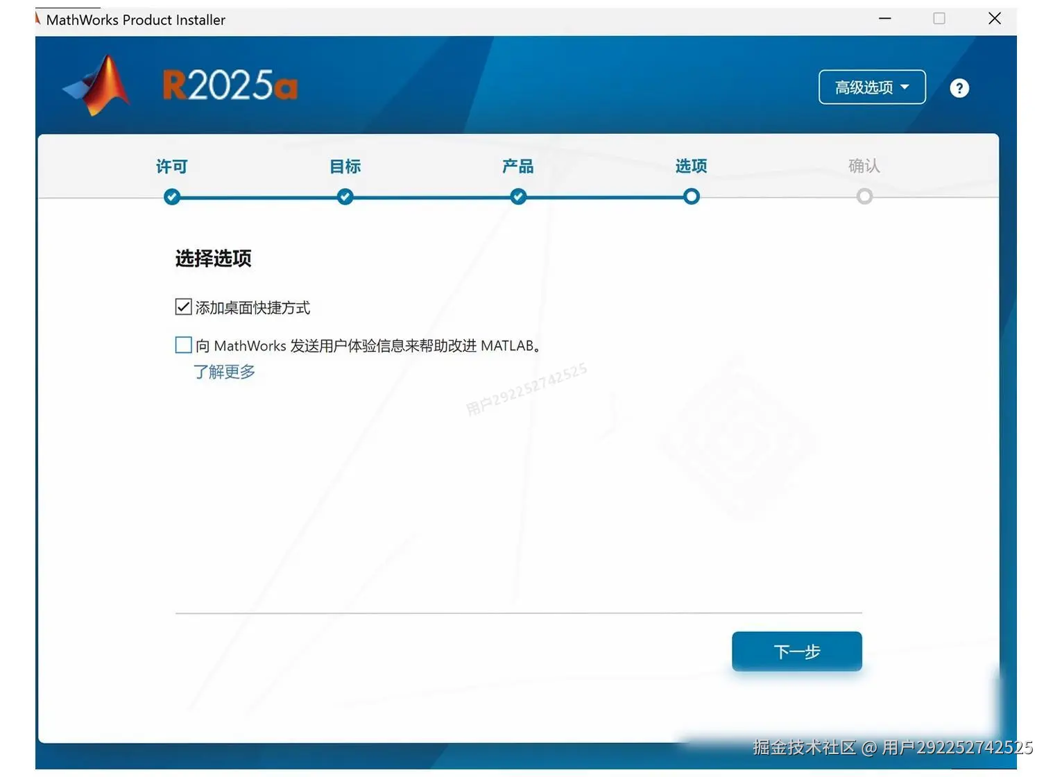This screenshot has height=777, width=1053.
Task: Toggle the desktop shortcut option off
Action: click(182, 307)
